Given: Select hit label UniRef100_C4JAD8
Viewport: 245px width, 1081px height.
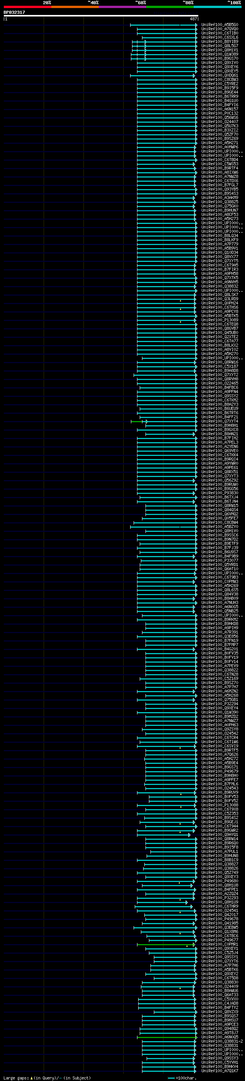Looking at the screenshot, I should coord(220,1004).
